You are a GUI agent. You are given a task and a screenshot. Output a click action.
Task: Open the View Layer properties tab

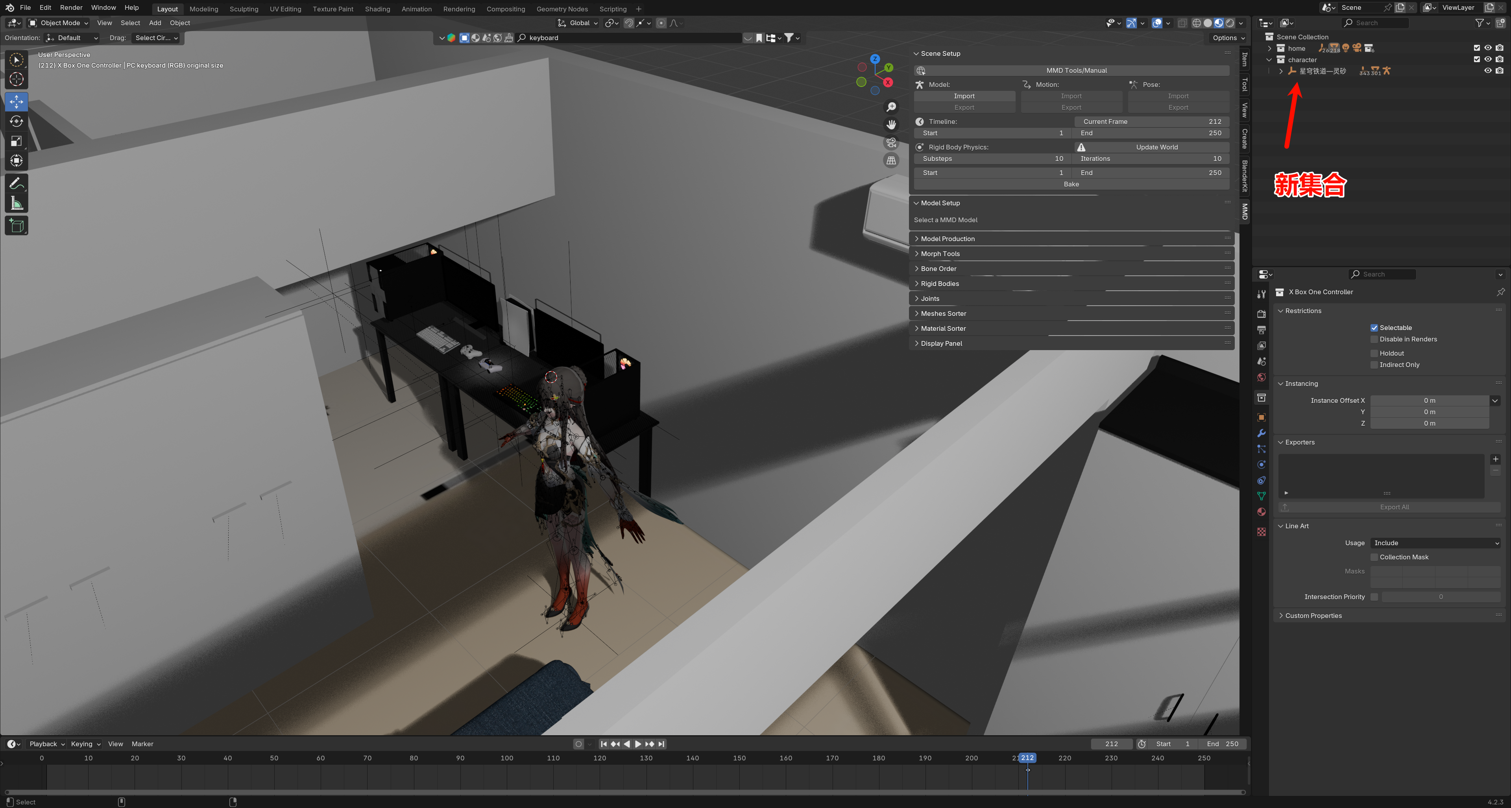tap(1261, 345)
